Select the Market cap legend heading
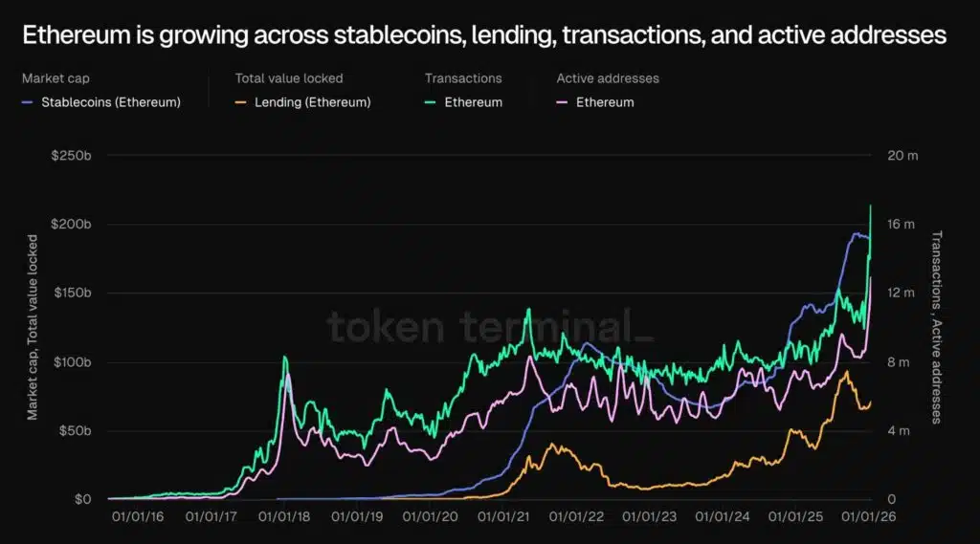Screen dimensions: 980x544 pyautogui.click(x=56, y=78)
